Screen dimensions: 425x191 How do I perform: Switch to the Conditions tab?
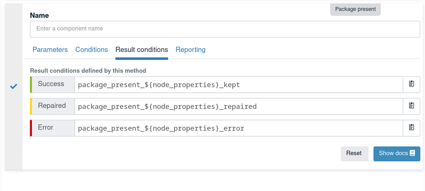click(91, 50)
